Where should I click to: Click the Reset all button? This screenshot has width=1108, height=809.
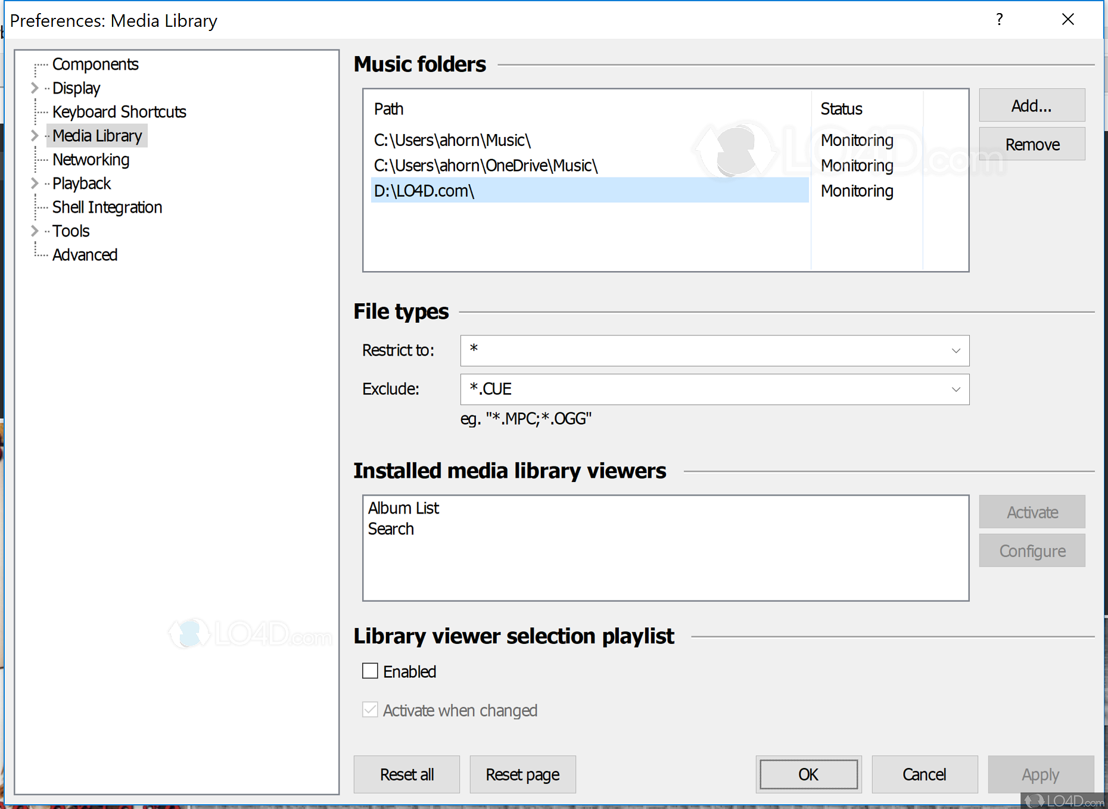click(x=406, y=774)
